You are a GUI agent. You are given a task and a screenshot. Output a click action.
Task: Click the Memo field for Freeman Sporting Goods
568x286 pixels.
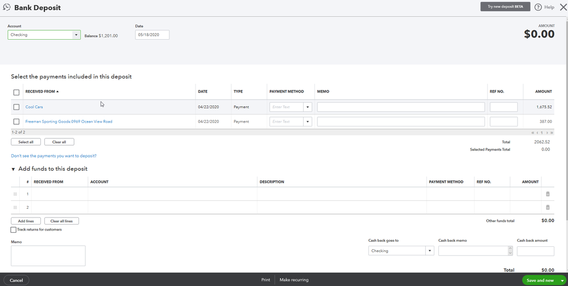[x=401, y=121]
